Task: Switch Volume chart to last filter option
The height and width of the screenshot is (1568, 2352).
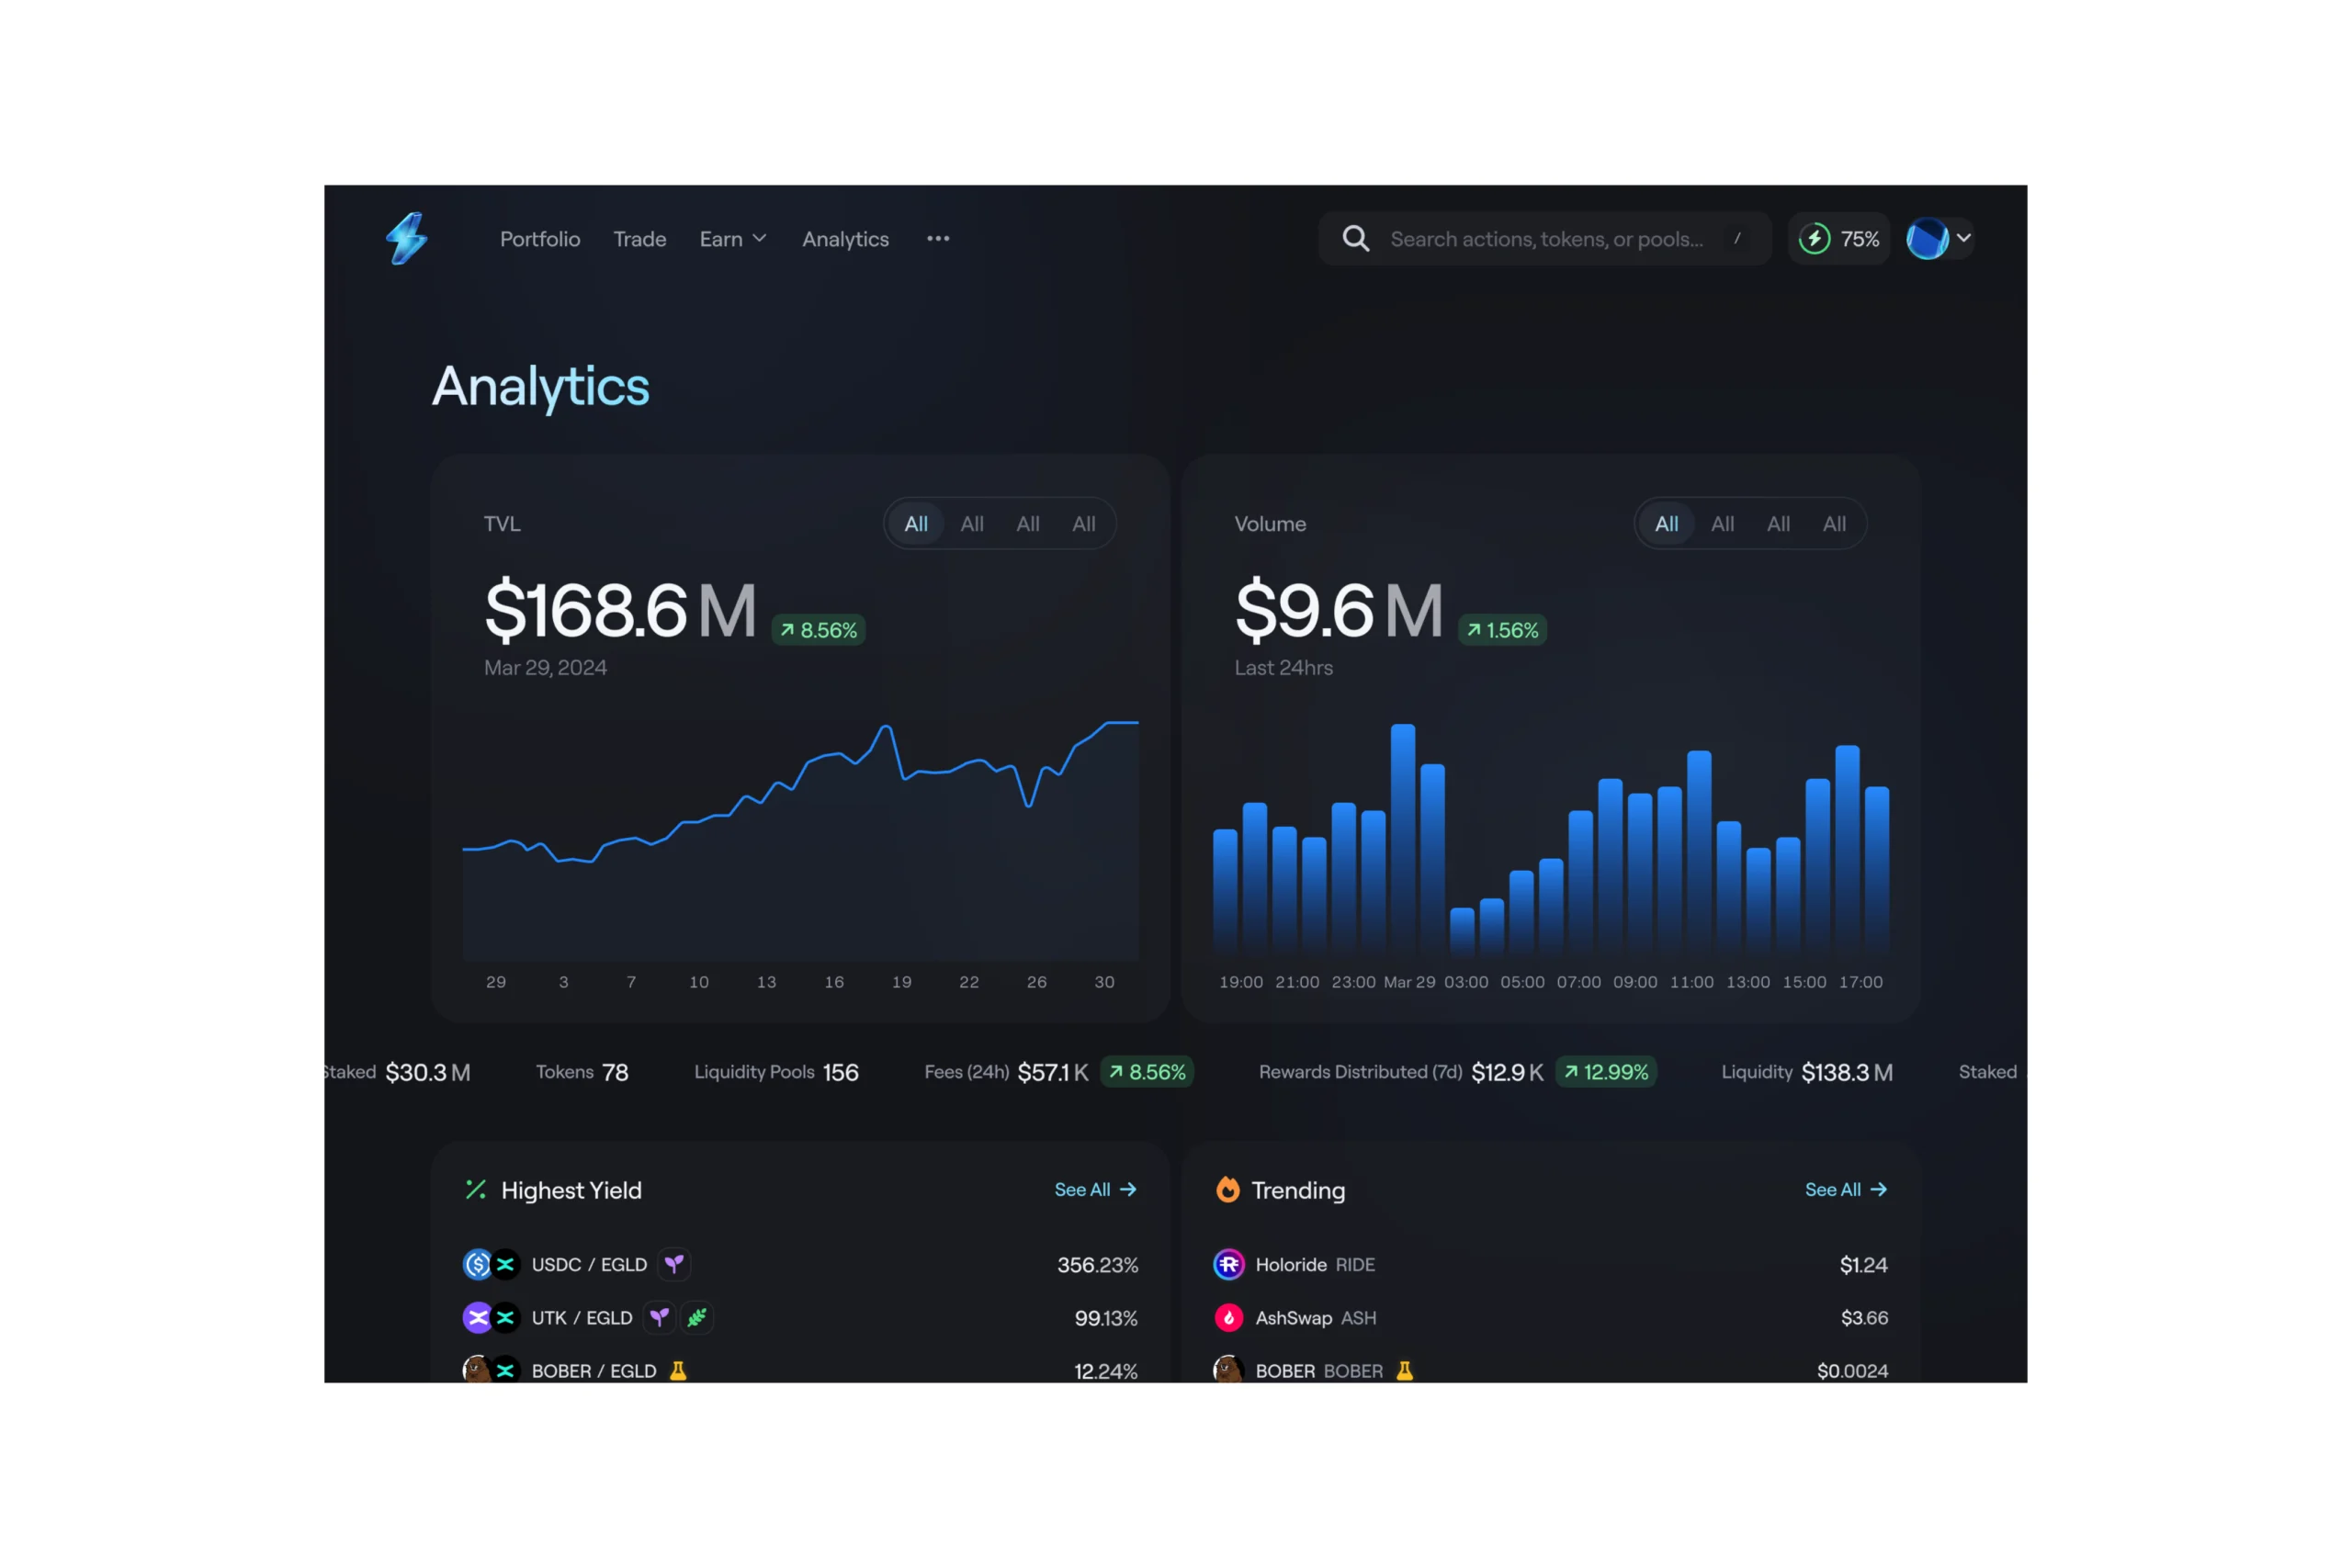Action: [1834, 523]
